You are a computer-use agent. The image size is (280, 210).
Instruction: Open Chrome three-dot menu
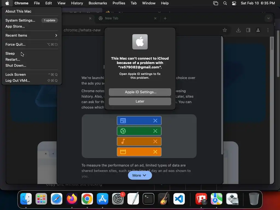pos(268,30)
